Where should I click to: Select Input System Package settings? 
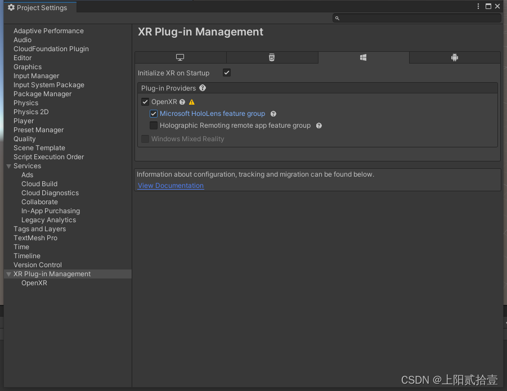49,85
